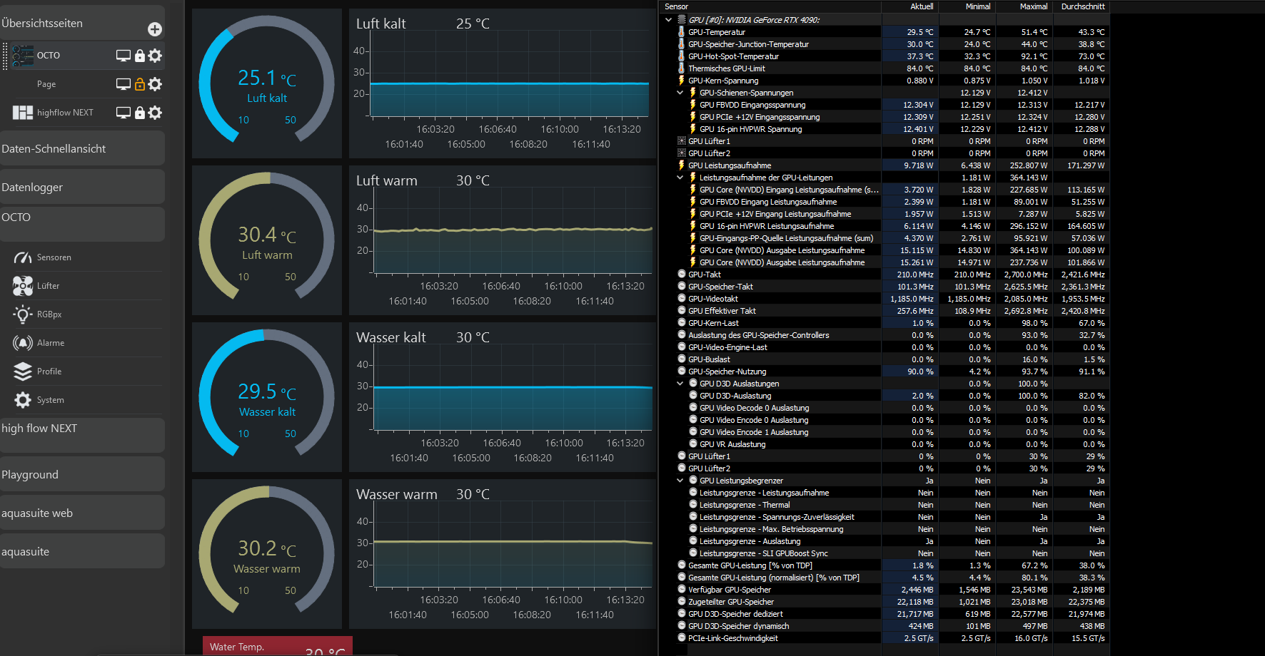Open the Alarme alarm bell icon
This screenshot has width=1265, height=656.
[24, 342]
